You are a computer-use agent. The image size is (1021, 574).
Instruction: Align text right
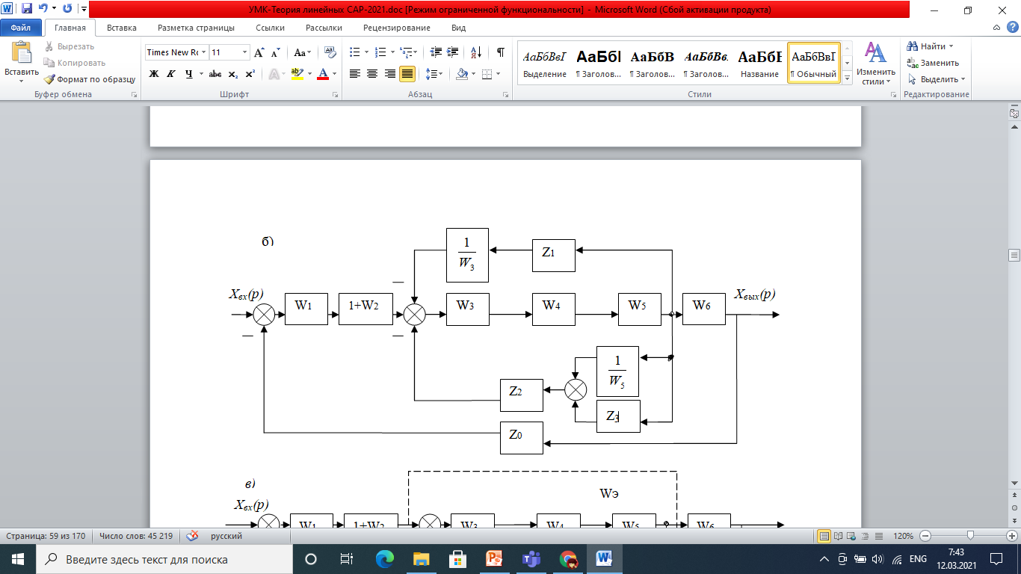click(389, 74)
